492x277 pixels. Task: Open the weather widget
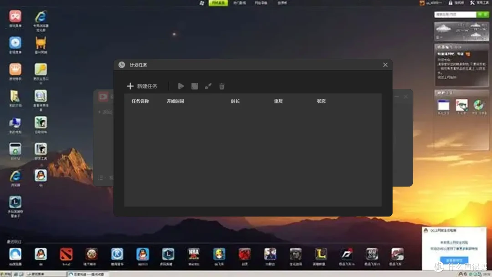461,31
